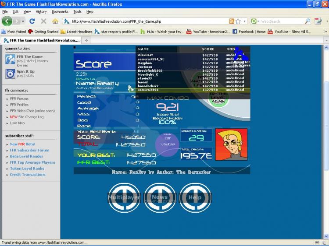Click the Home icon in the toolbar
The width and height of the screenshot is (329, 246).
click(x=55, y=21)
